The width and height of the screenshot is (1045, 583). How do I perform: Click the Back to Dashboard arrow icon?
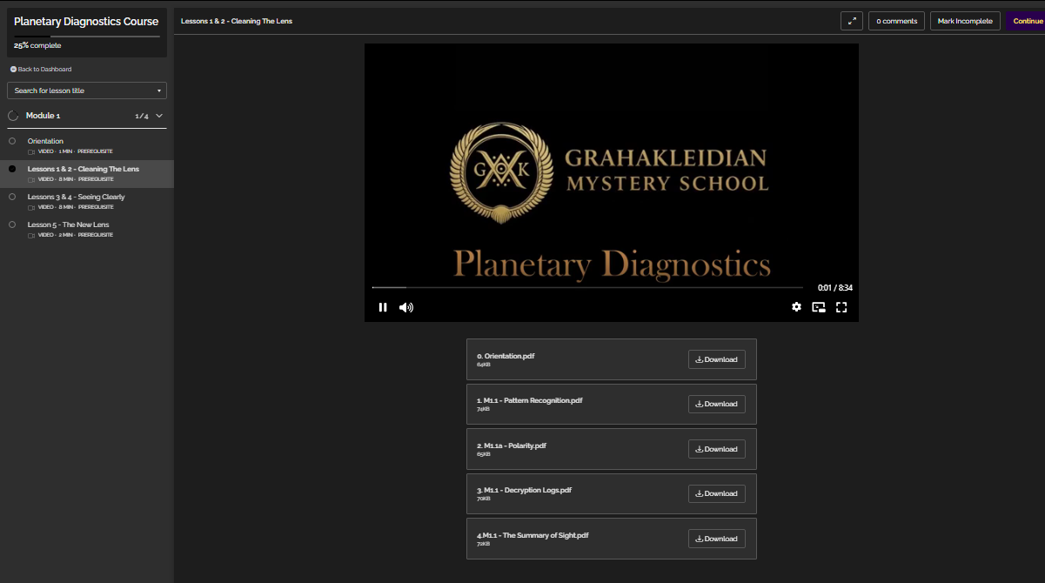[13, 69]
